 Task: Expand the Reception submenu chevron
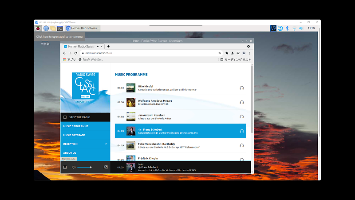106,144
